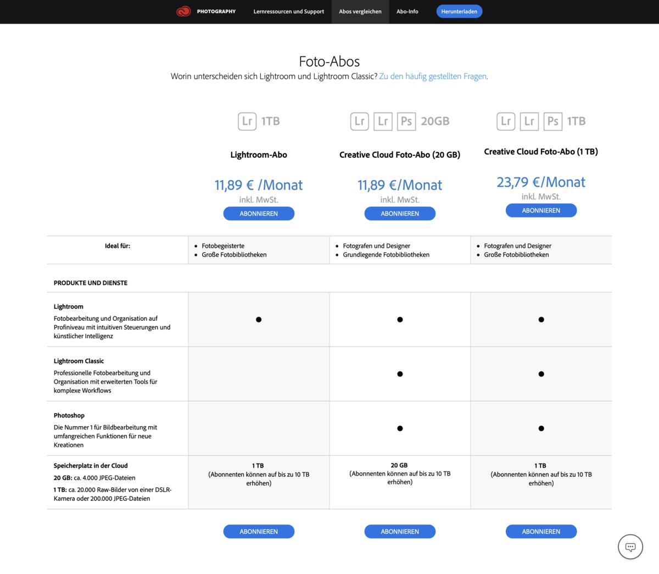Click the 'Ideal für:' row label
This screenshot has width=659, height=574.
pyautogui.click(x=118, y=246)
